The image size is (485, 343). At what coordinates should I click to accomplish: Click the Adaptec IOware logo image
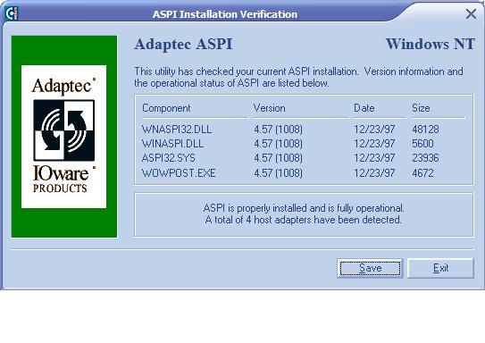coord(63,137)
